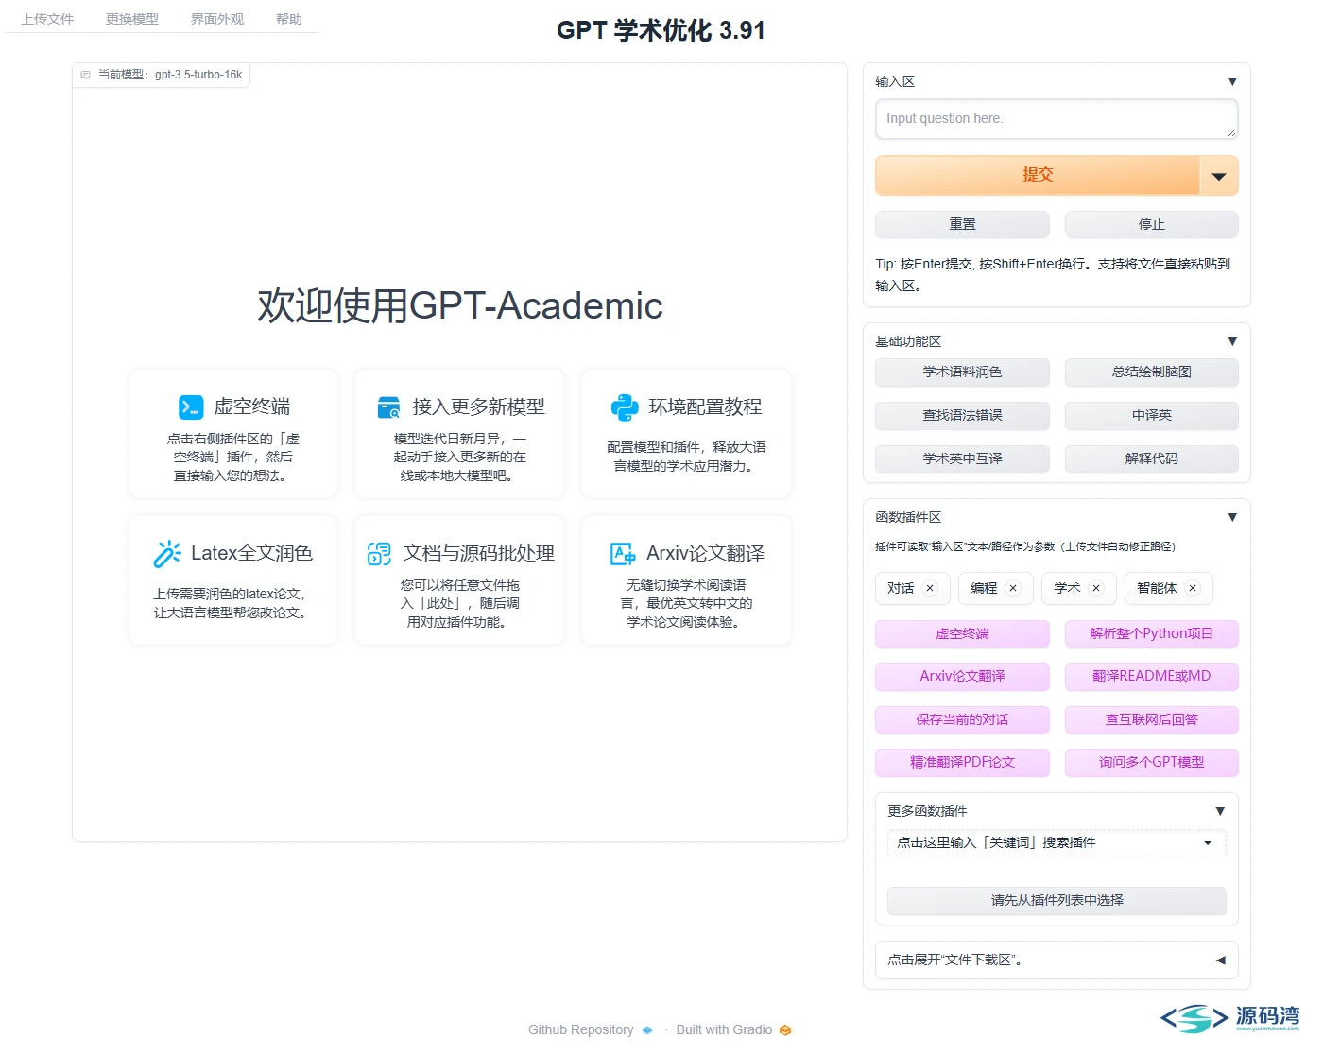The image size is (1323, 1055).
Task: Click the 智能体 tag label
Action: click(x=1157, y=588)
